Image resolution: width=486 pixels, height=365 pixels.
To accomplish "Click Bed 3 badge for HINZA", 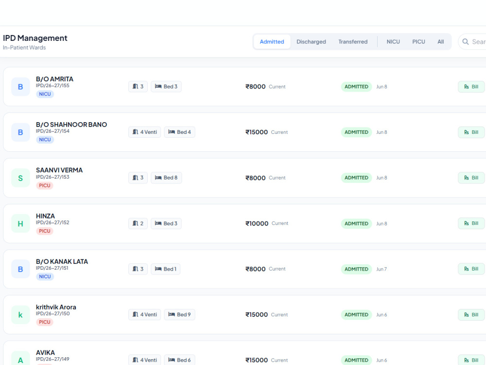I will click(166, 223).
